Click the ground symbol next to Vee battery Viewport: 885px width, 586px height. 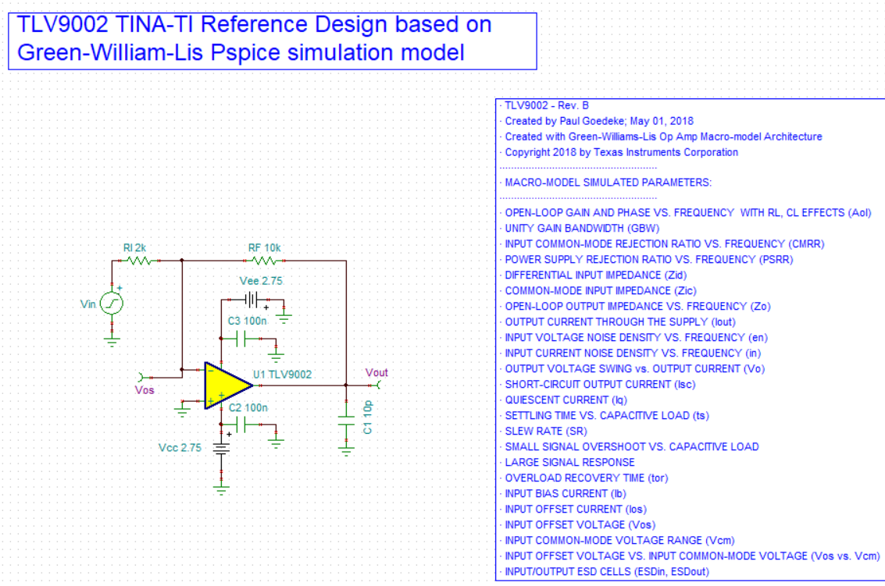coord(284,318)
